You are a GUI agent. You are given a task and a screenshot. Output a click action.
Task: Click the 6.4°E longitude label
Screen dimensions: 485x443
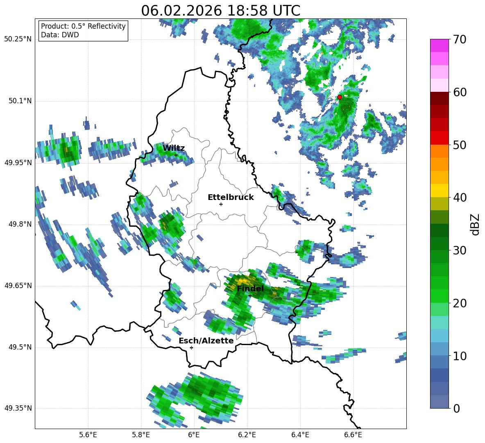coord(300,435)
